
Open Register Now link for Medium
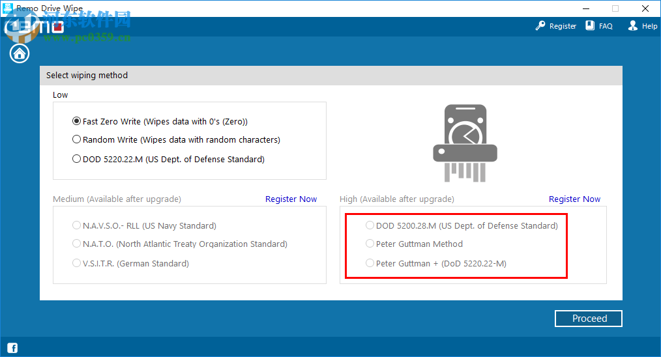click(291, 199)
